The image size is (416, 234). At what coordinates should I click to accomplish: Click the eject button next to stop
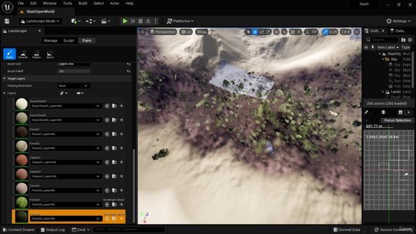click(x=148, y=21)
